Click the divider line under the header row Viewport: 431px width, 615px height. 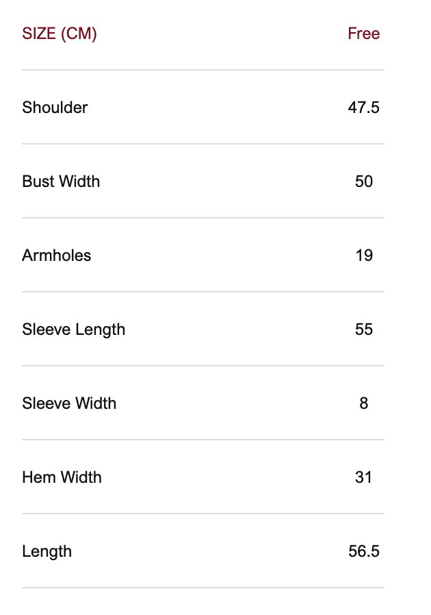click(203, 70)
